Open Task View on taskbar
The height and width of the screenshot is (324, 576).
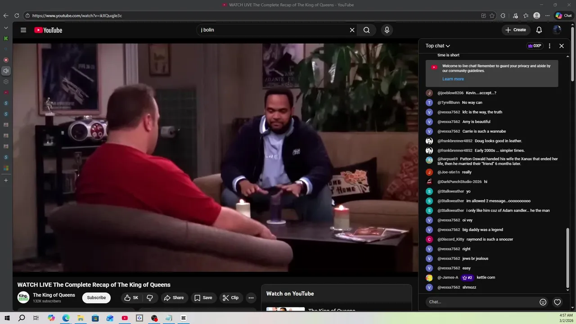[36, 318]
